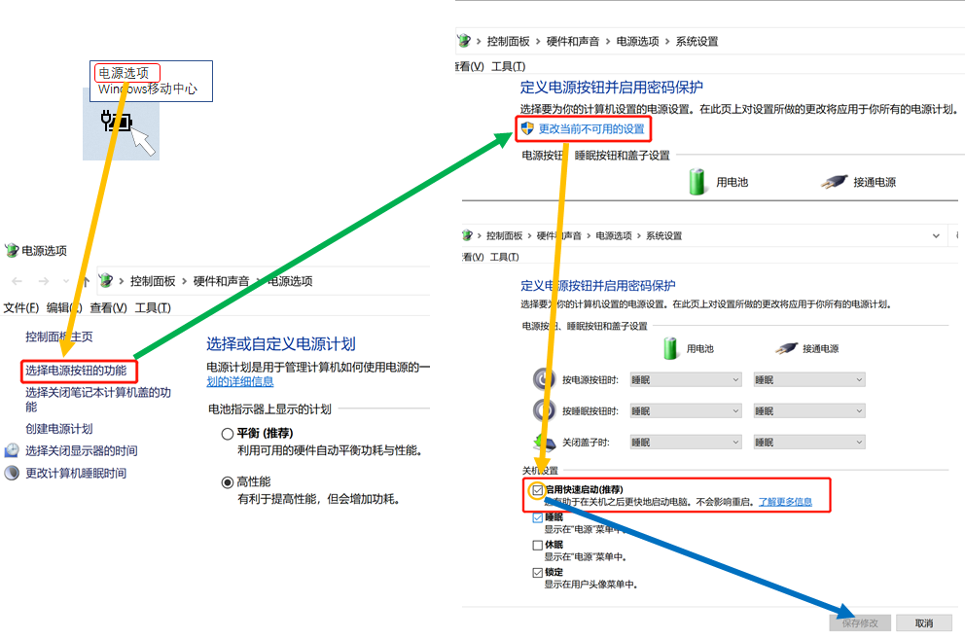Open 工具(T) menu in the lower 系统设置 panel
The width and height of the screenshot is (965, 639).
[505, 257]
